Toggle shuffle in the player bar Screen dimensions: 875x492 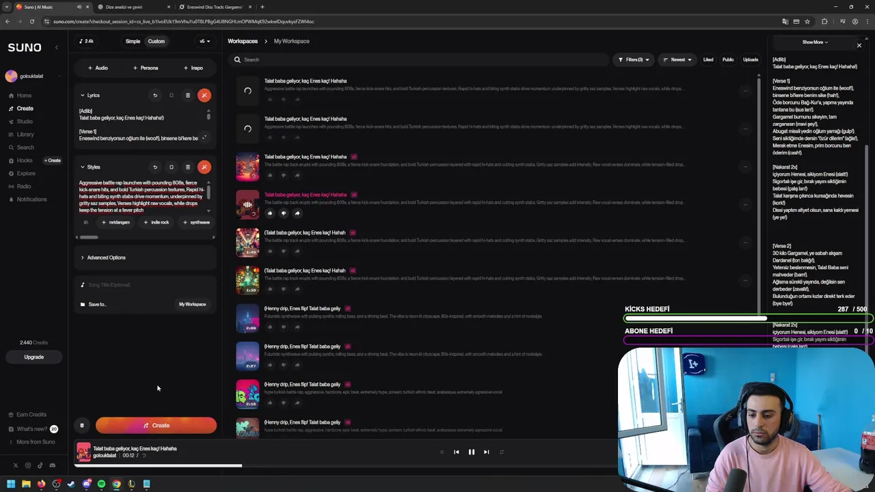[x=441, y=452]
